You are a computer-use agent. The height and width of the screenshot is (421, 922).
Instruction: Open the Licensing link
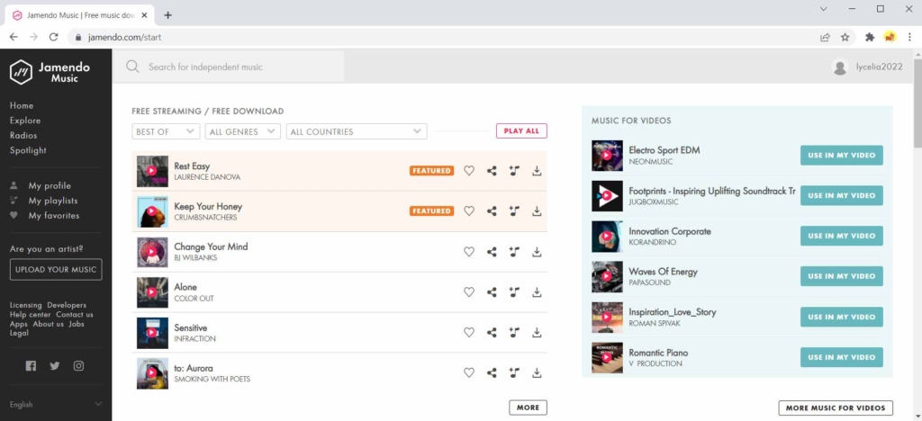pyautogui.click(x=26, y=305)
